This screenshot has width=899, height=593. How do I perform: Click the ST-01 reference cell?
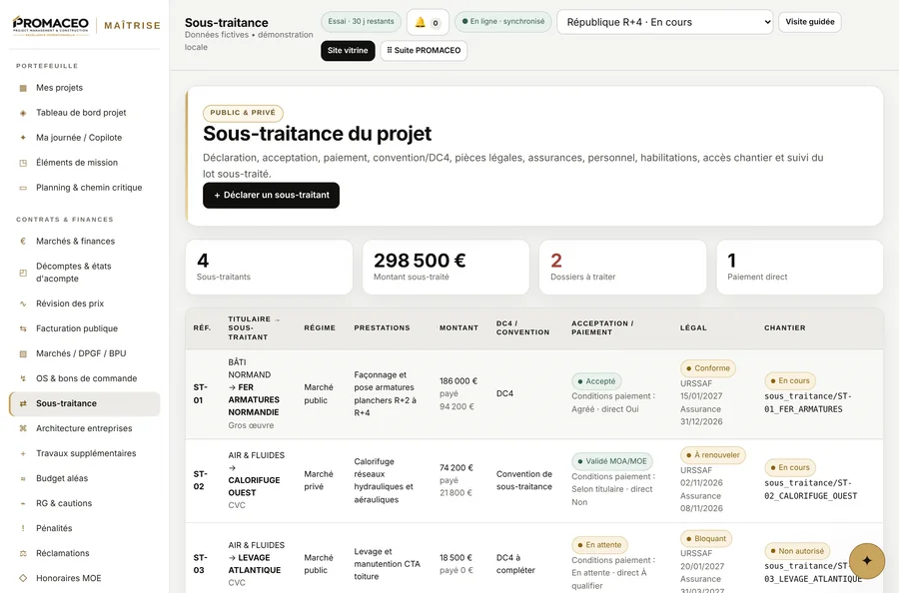(201, 393)
